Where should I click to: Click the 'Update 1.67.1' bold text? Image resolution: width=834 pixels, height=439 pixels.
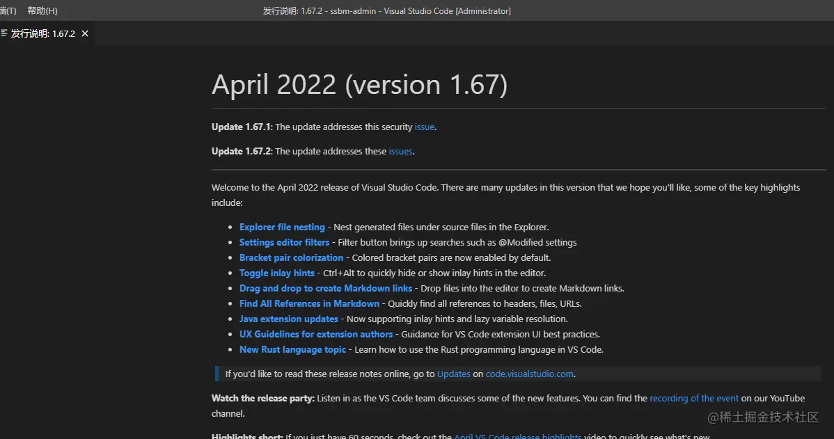point(242,127)
